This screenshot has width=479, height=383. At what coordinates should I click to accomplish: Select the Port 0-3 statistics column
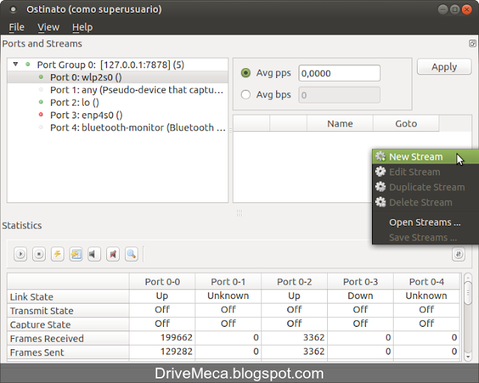pos(361,281)
